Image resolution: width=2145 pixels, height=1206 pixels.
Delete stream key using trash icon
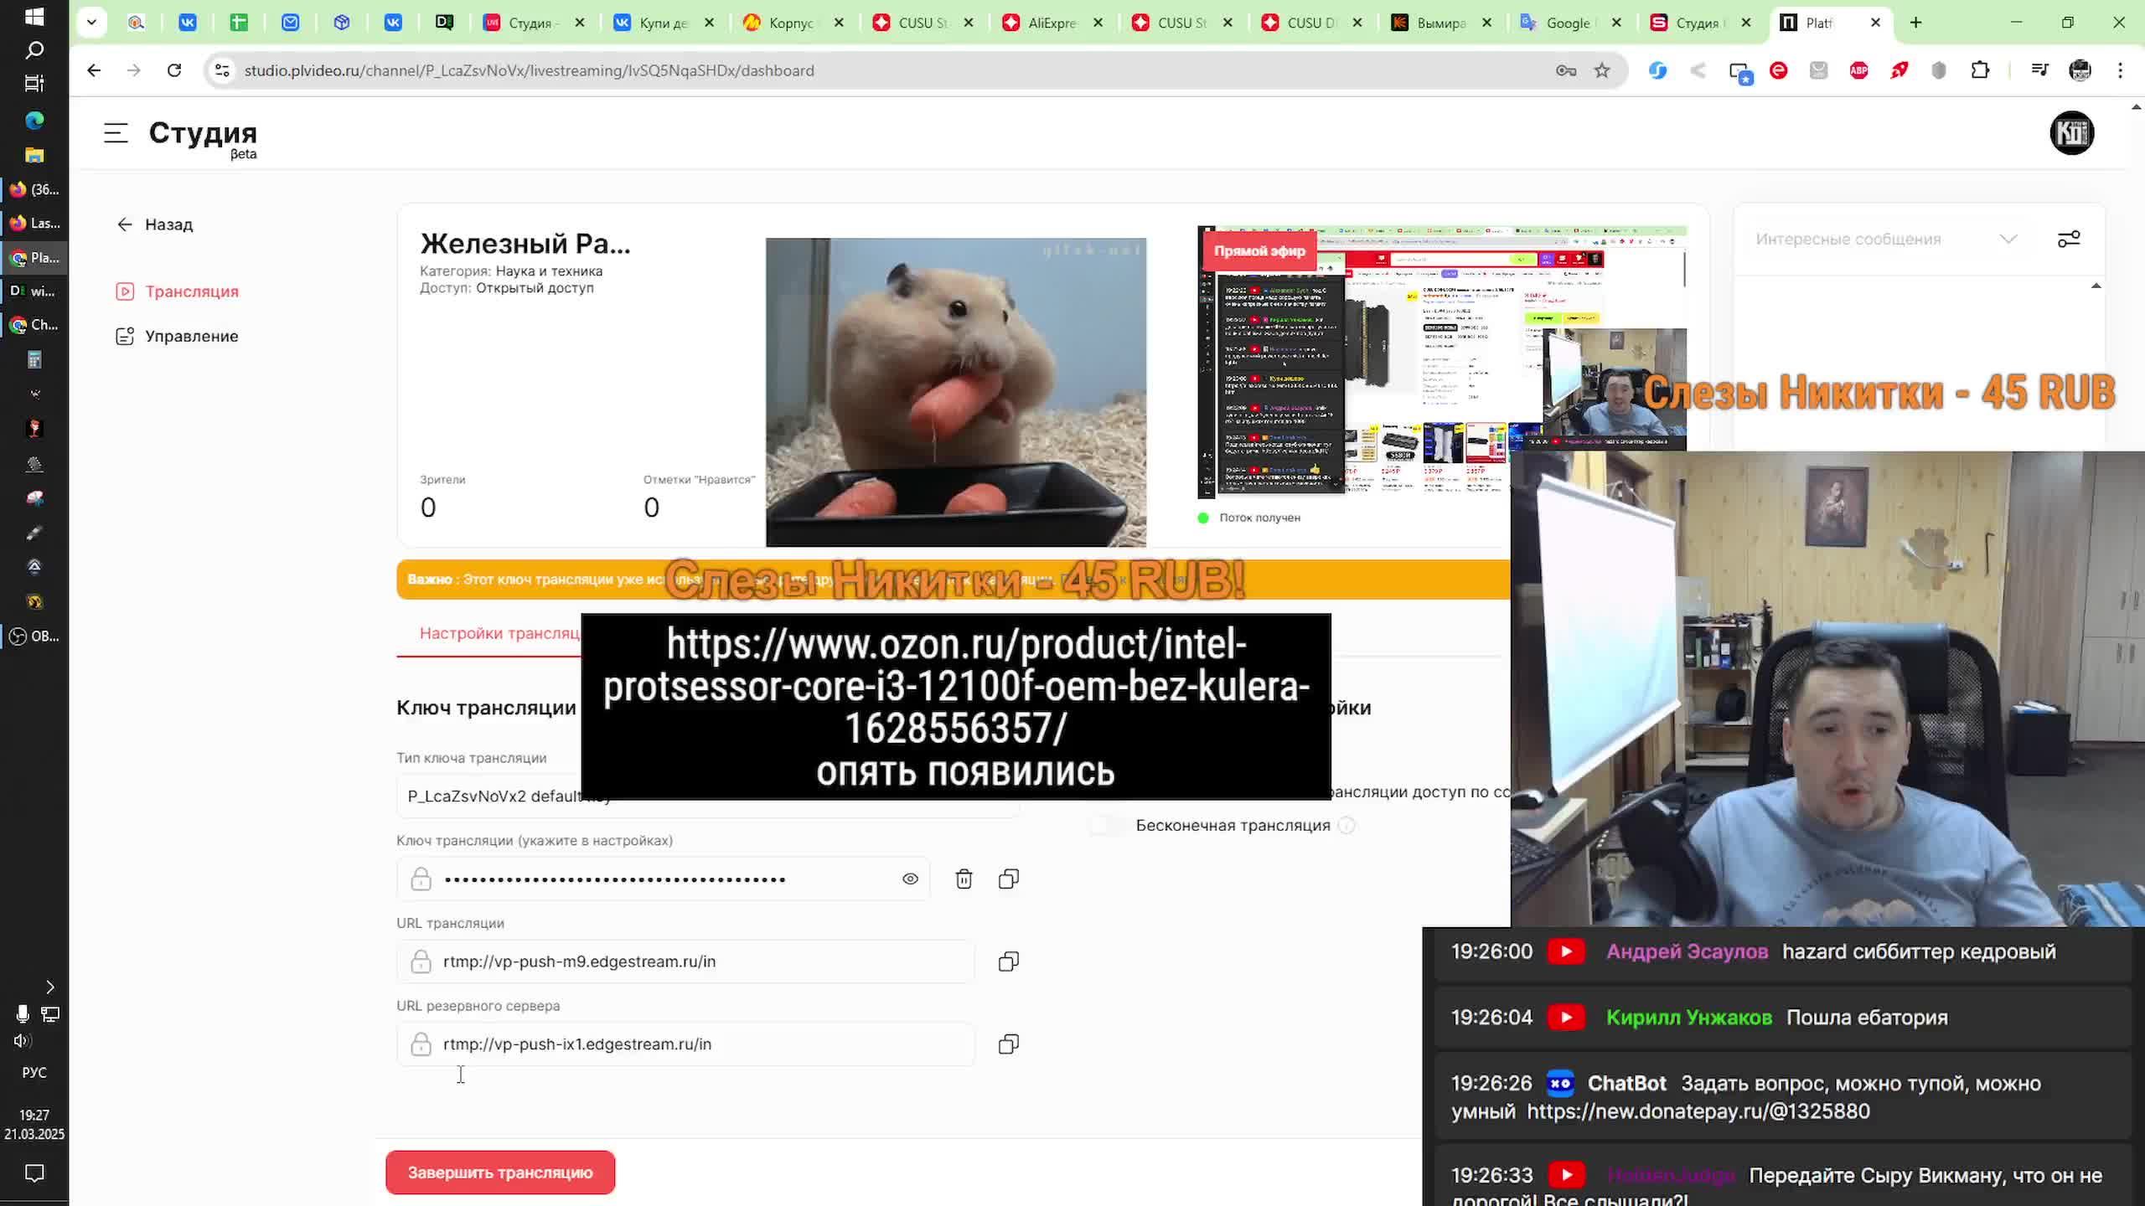[964, 879]
